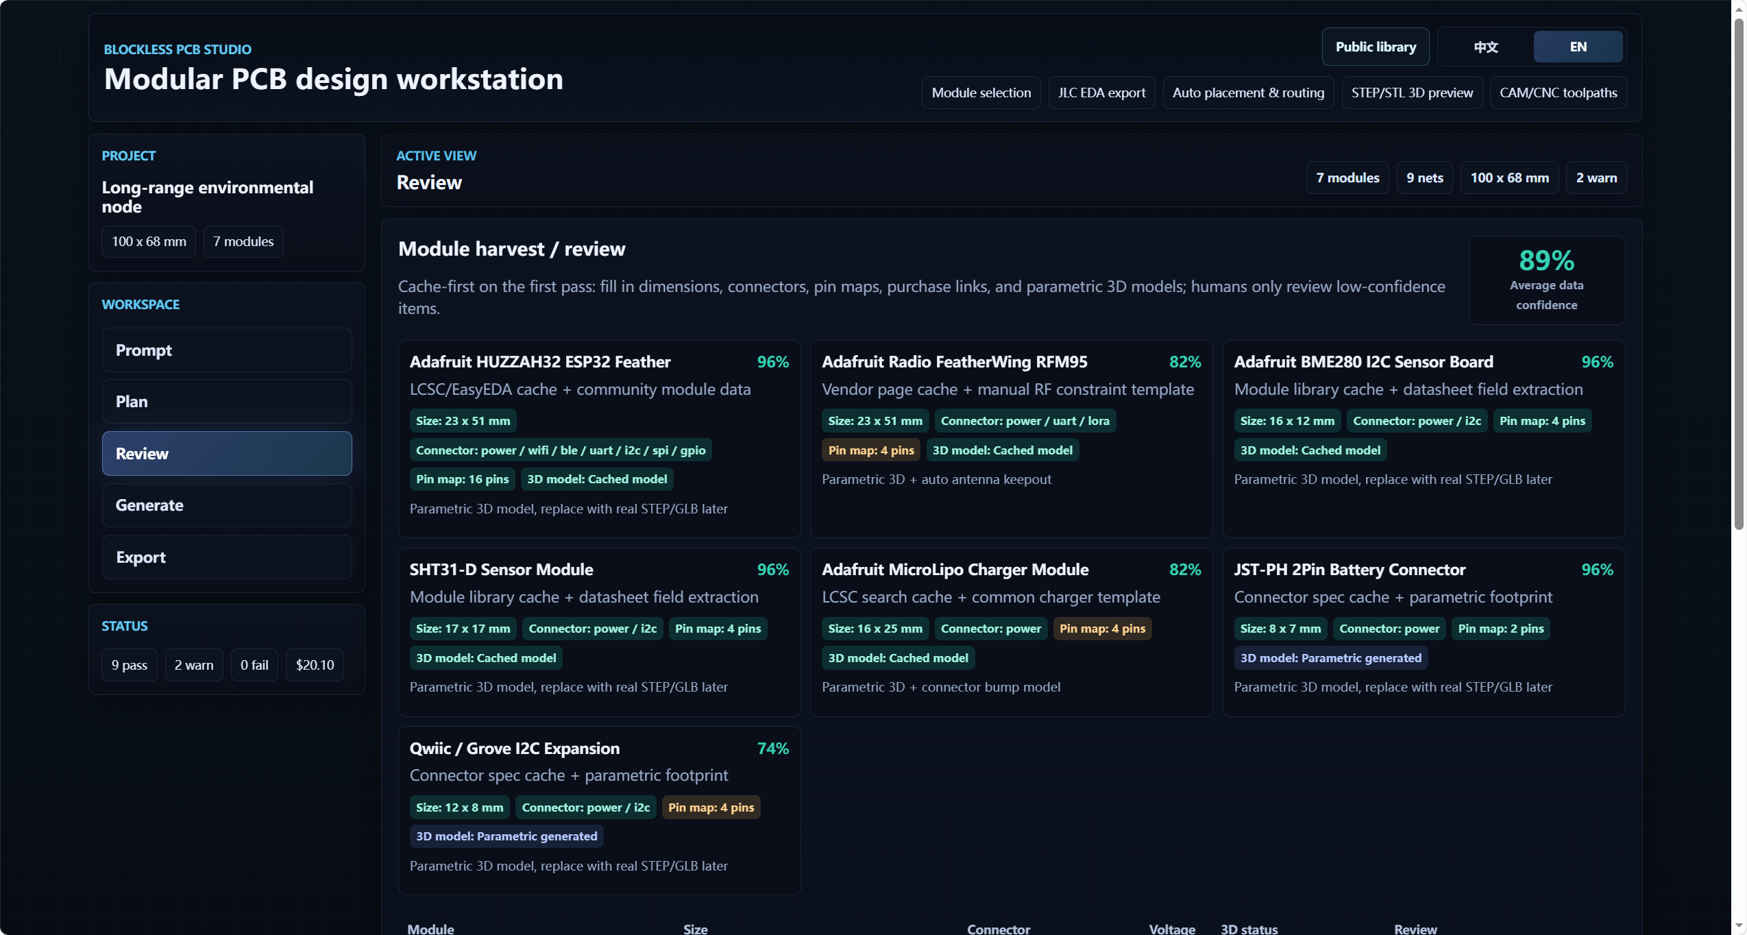
Task: Select Auto placement & routing chip
Action: 1248,93
